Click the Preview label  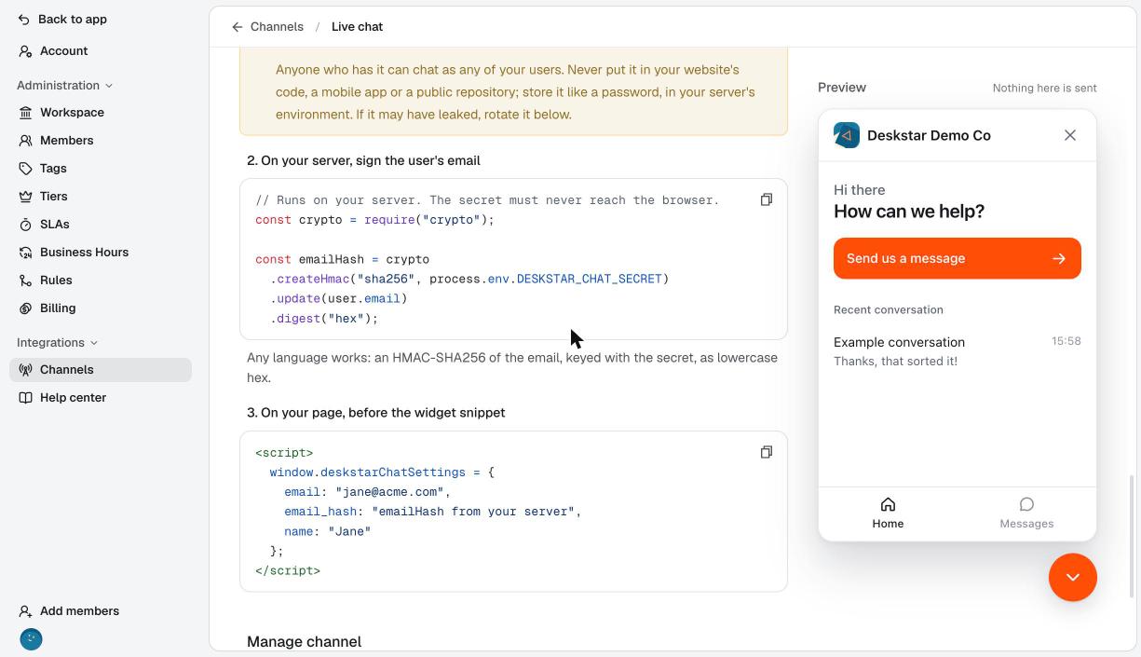842,88
